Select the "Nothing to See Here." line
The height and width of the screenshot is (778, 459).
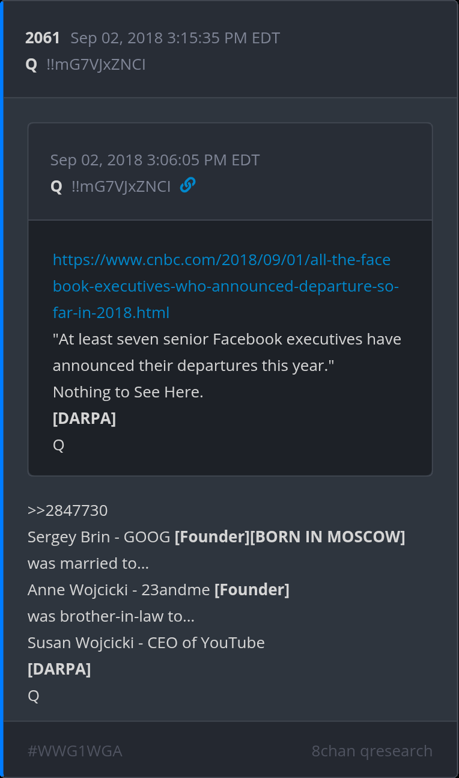[128, 392]
